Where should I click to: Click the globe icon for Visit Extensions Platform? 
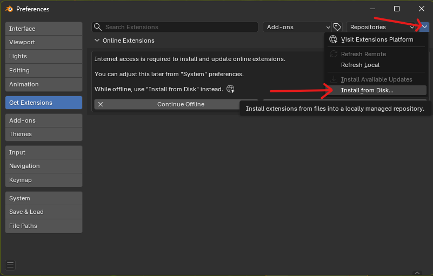[x=334, y=39]
